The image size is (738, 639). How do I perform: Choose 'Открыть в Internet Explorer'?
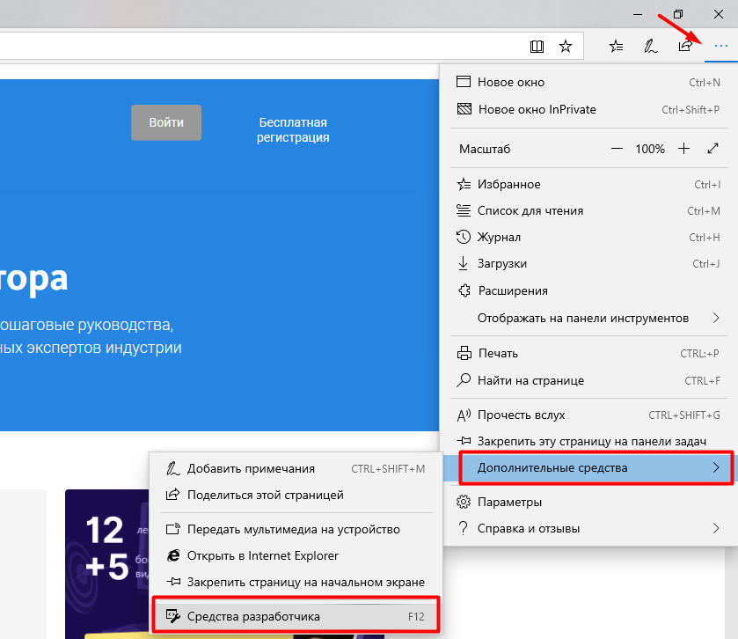[x=262, y=555]
